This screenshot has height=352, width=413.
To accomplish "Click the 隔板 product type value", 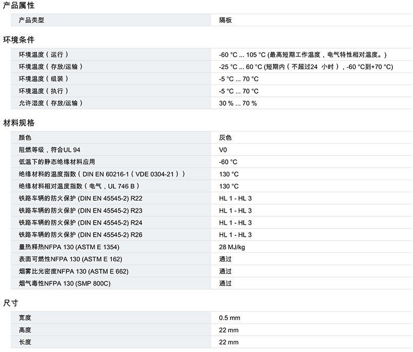I will (225, 20).
